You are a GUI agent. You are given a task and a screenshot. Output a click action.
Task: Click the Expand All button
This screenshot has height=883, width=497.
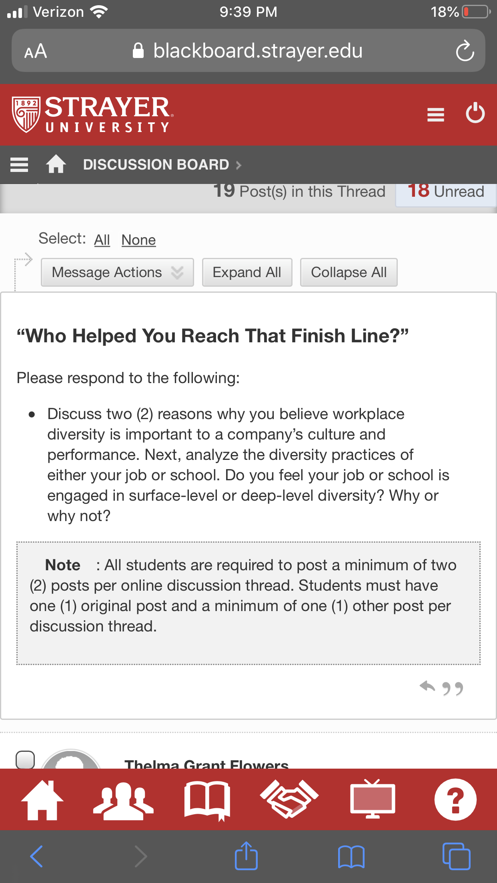point(247,272)
